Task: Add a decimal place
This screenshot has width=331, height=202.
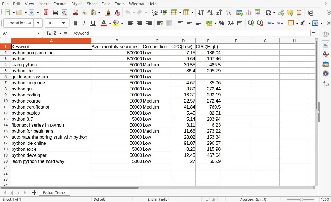Action: tap(251, 23)
